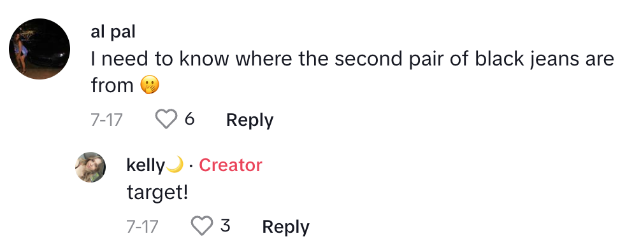Reply to kelly's "target!" answer

(285, 227)
